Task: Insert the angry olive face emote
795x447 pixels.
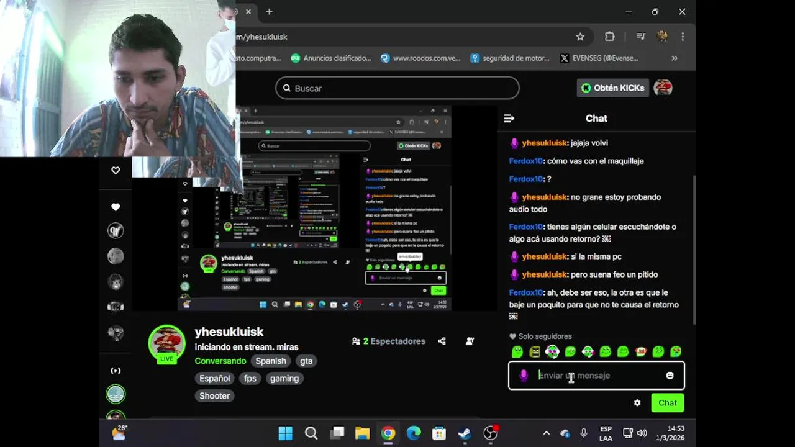Action: [x=535, y=352]
